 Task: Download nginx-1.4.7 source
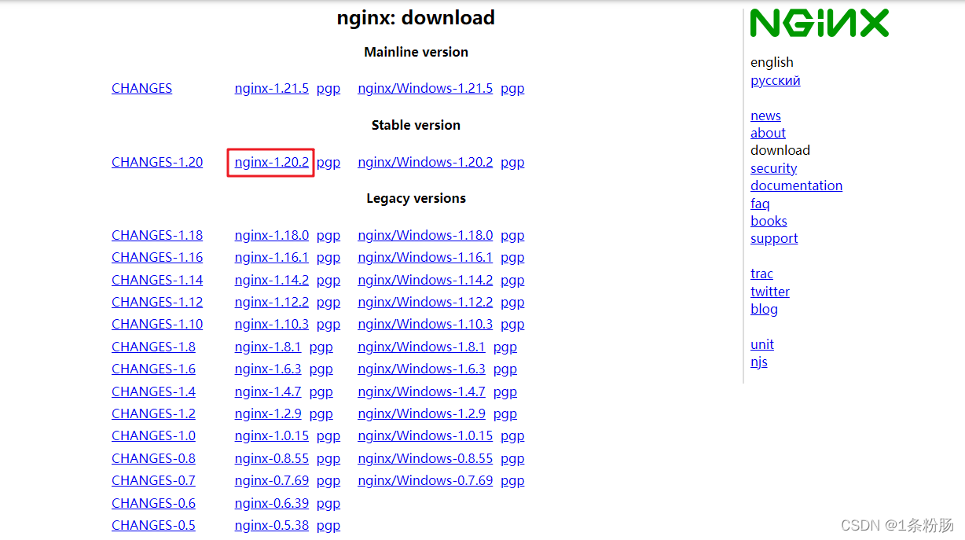[x=268, y=392]
